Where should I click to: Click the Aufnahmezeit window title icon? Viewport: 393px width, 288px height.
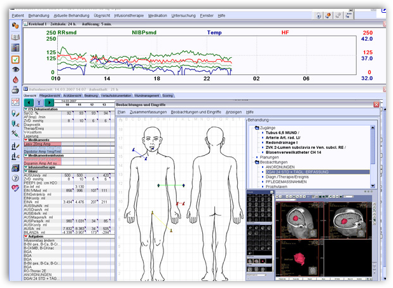pos(25,89)
